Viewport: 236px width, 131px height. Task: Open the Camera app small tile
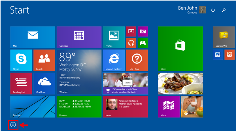point(143,31)
